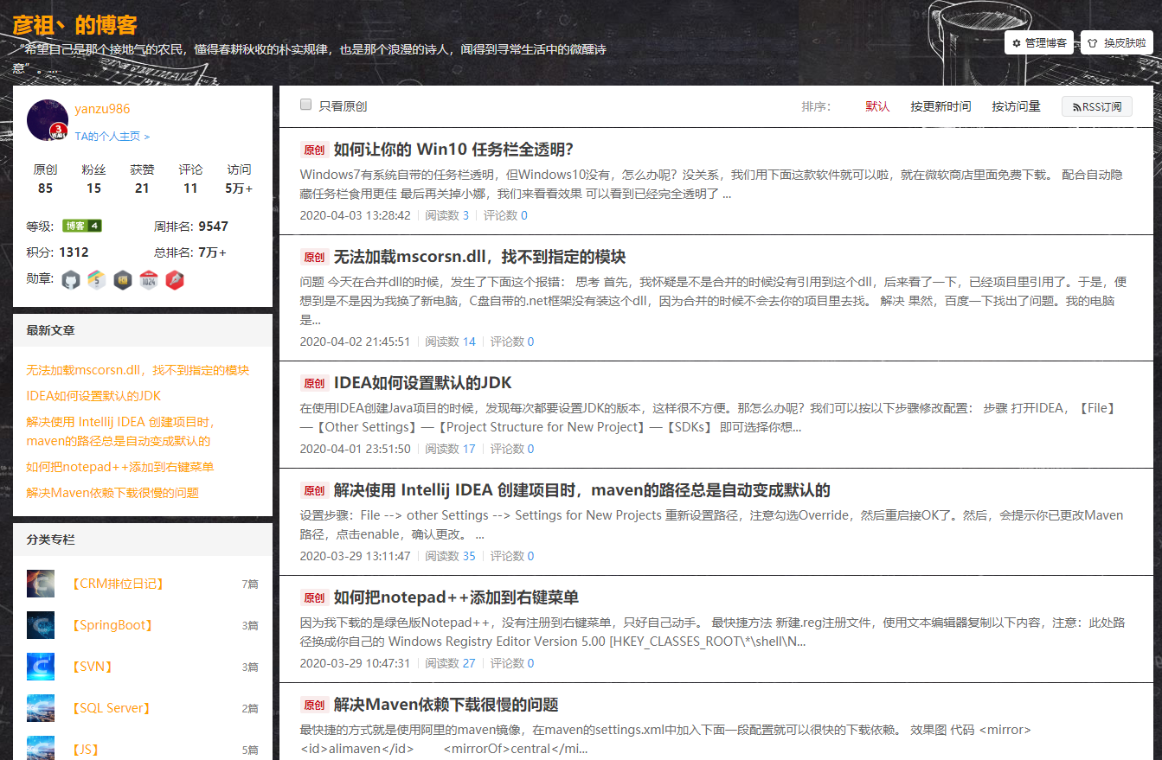Click the green 博客4 level badge
Viewport: 1162px width, 760px height.
[x=82, y=223]
